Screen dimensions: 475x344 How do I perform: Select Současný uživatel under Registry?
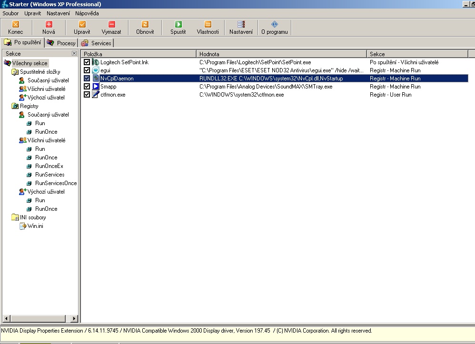tap(48, 115)
